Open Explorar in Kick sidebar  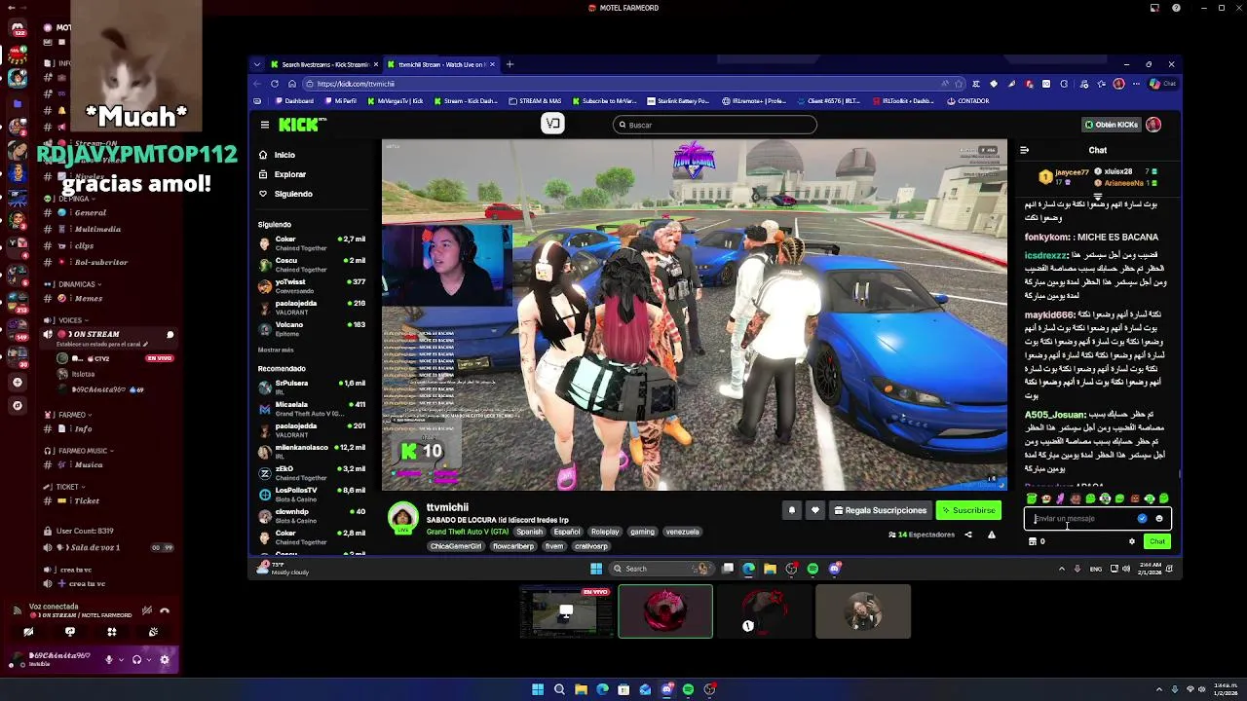tap(289, 174)
